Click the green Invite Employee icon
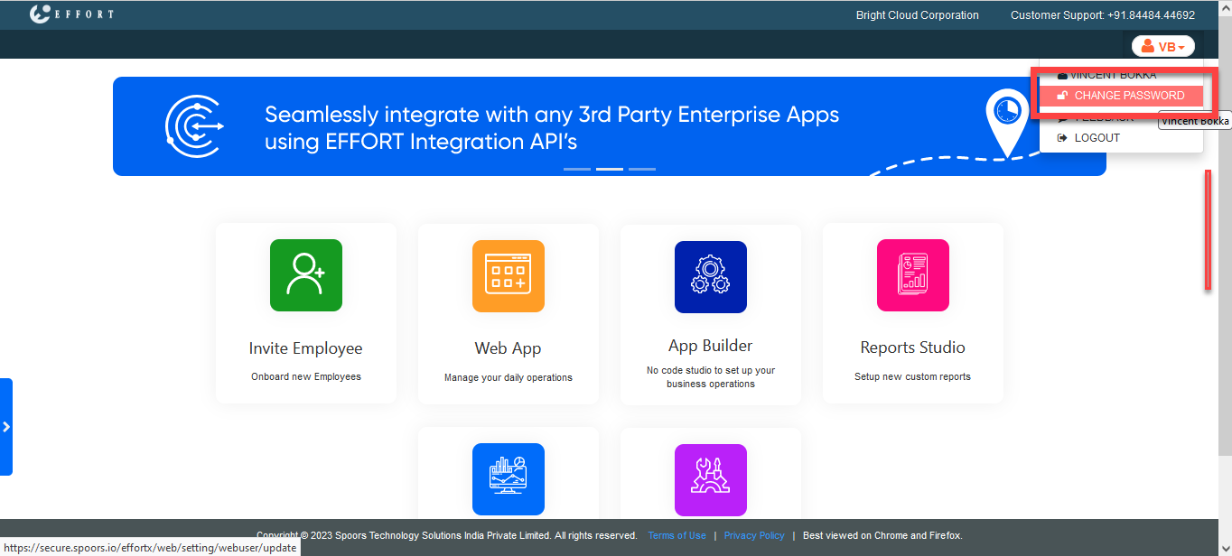 [x=305, y=275]
